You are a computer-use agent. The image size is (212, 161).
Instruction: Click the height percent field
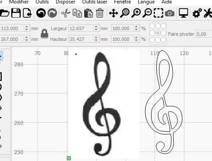pos(123,39)
